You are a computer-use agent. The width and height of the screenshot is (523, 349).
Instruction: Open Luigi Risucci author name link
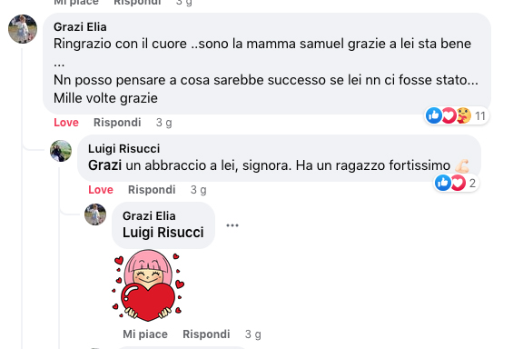123,149
